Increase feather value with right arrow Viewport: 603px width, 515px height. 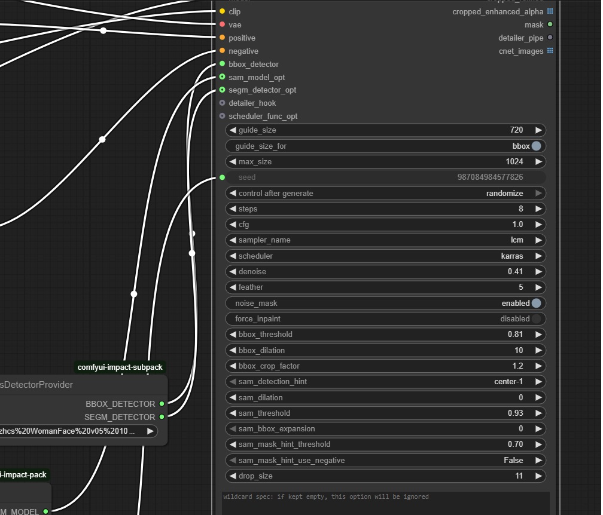538,287
